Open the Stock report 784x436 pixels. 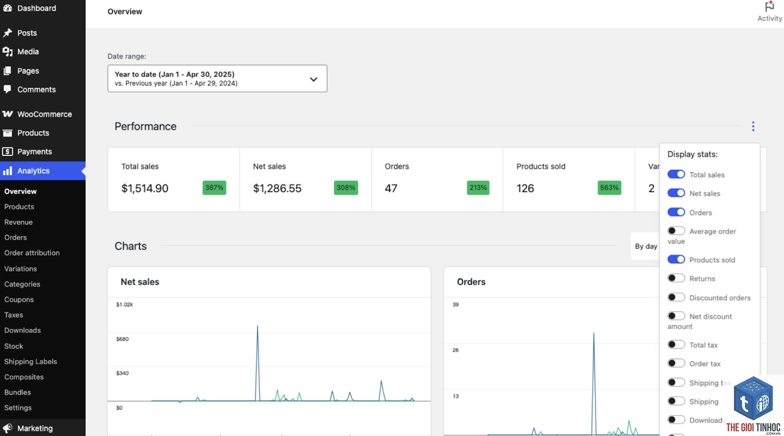click(14, 346)
